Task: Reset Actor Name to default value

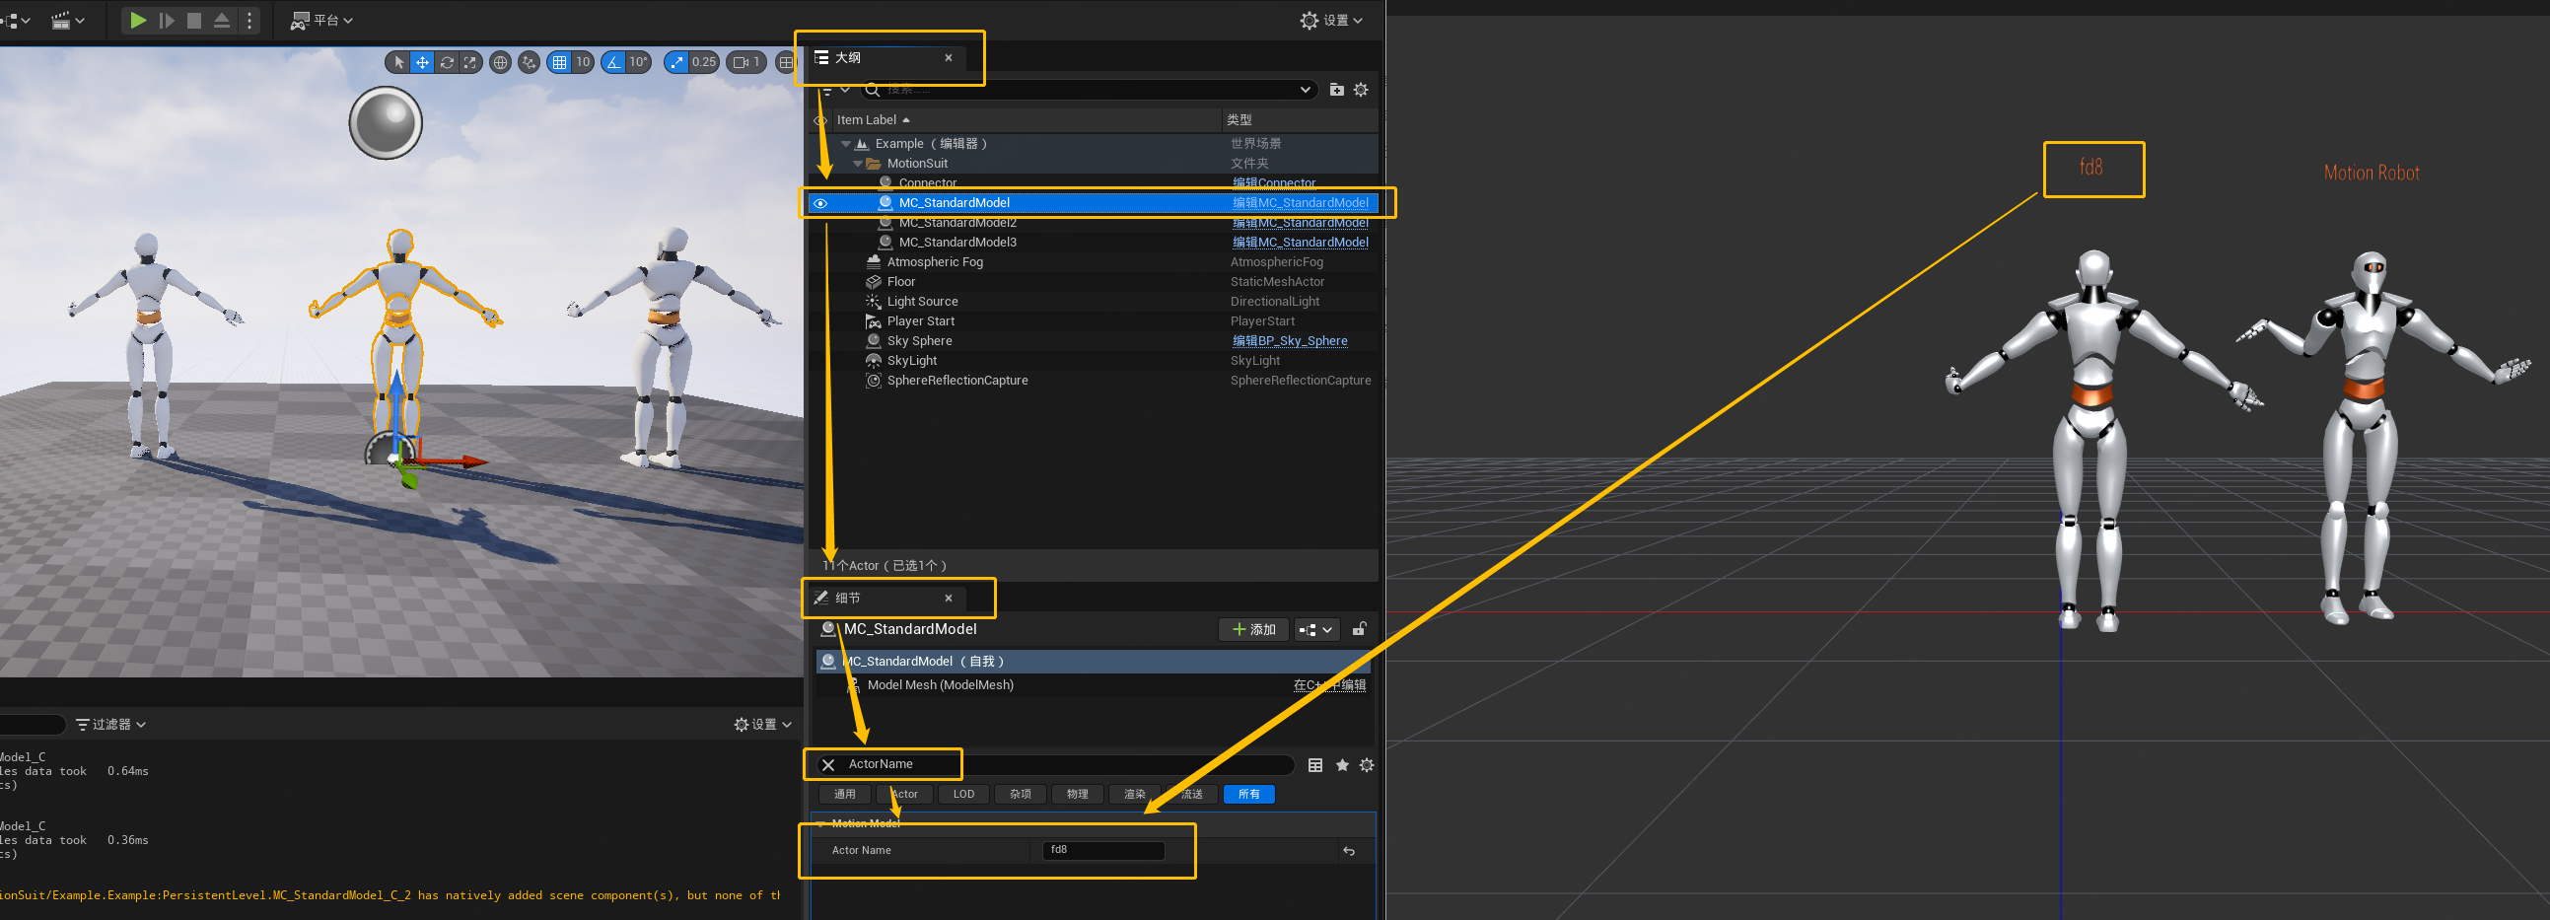Action: pos(1348,851)
